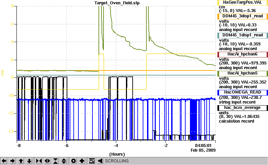Click the (Hours) x-axis label

pyautogui.click(x=117, y=154)
